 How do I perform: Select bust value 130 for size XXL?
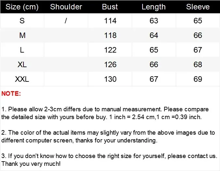click(110, 79)
